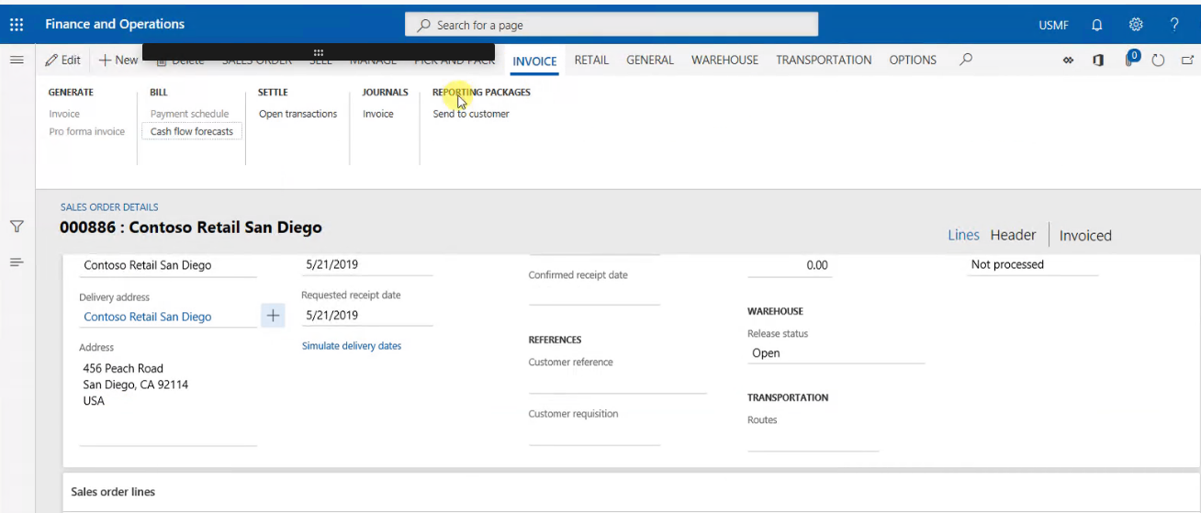Click Pro forma invoice under Generate

pos(87,131)
